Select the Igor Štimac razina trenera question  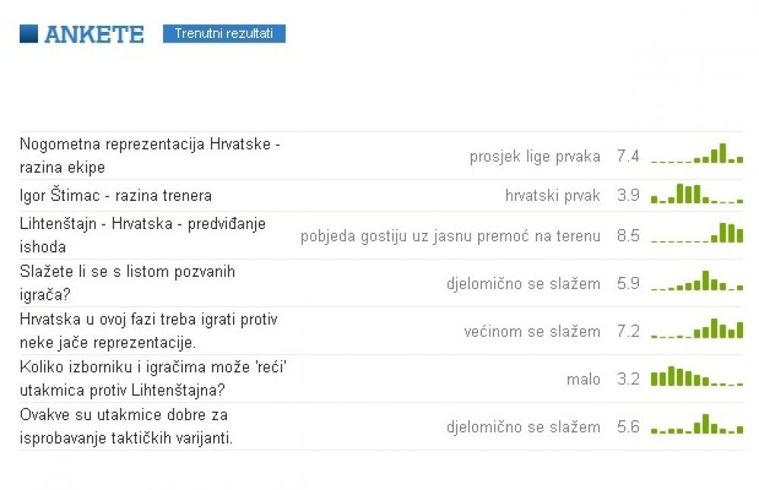(115, 196)
